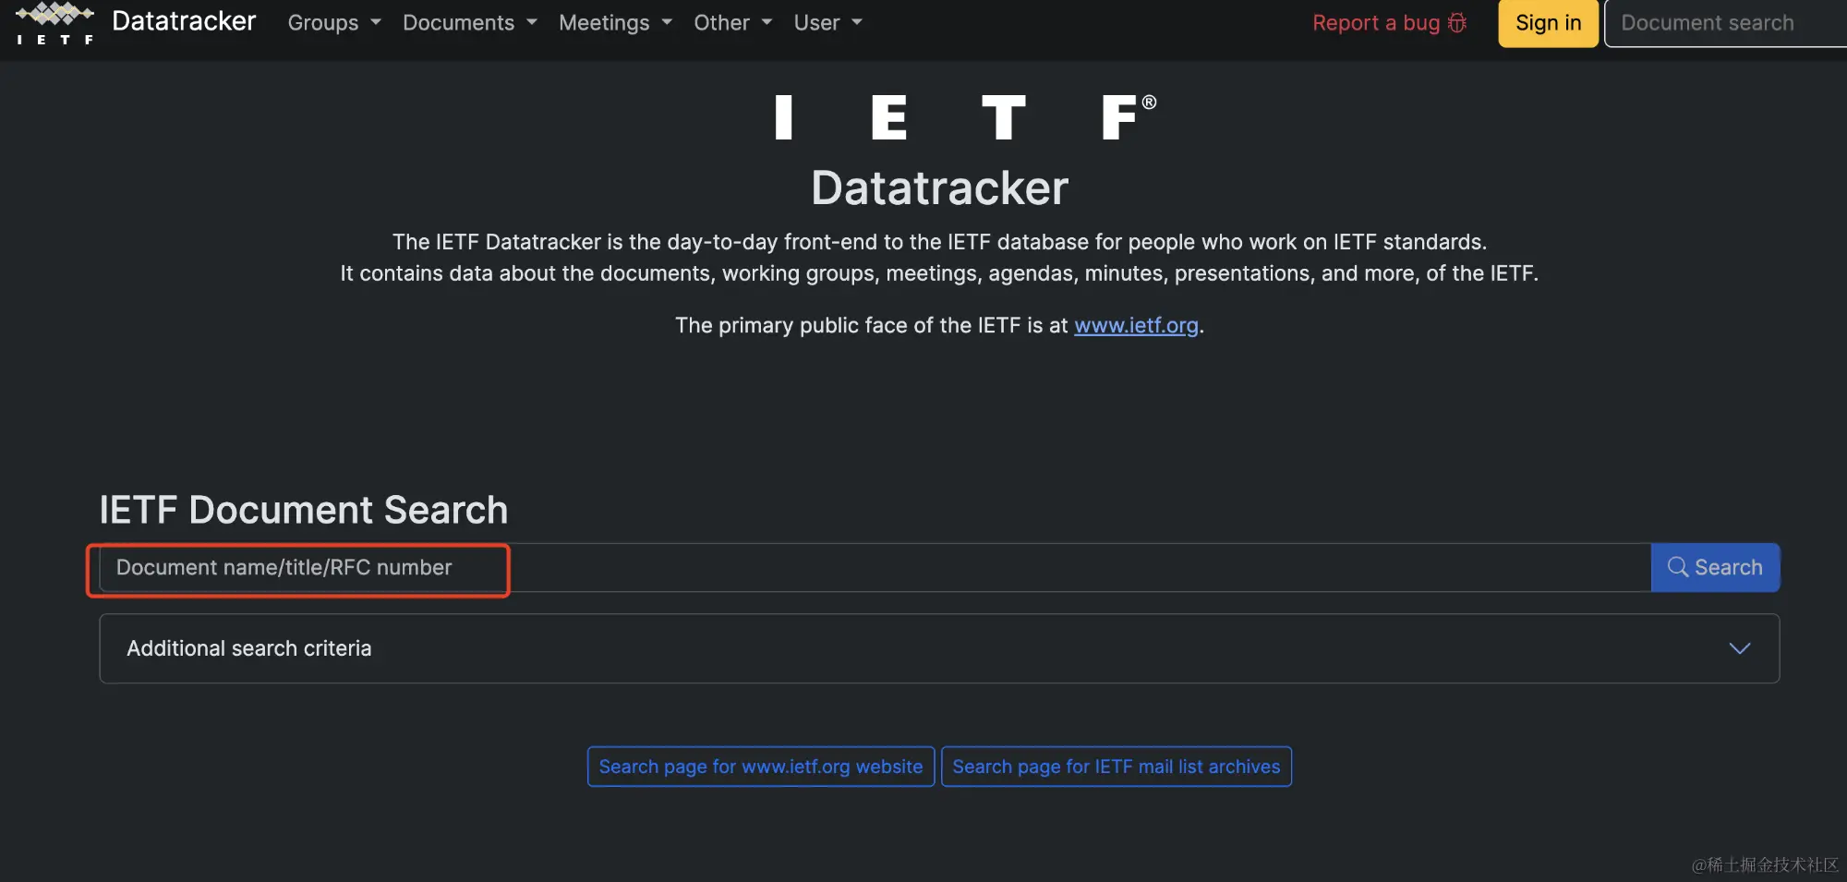
Task: Click the Document name/title/RFC number field
Action: pos(875,567)
